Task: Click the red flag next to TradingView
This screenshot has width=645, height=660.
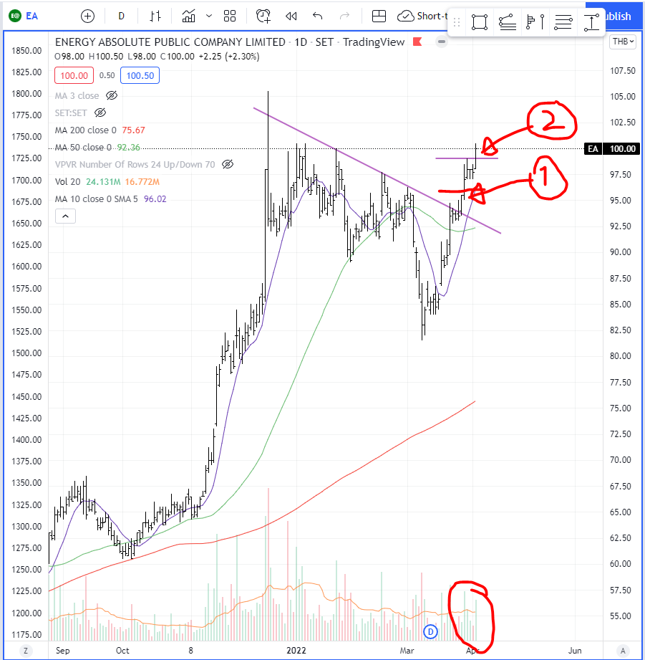Action: coord(417,42)
